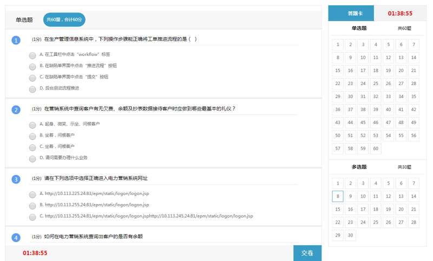This screenshot has height=261, width=433.
Task: Choose option D 请问需要办理什么业务
Action: (x=32, y=158)
